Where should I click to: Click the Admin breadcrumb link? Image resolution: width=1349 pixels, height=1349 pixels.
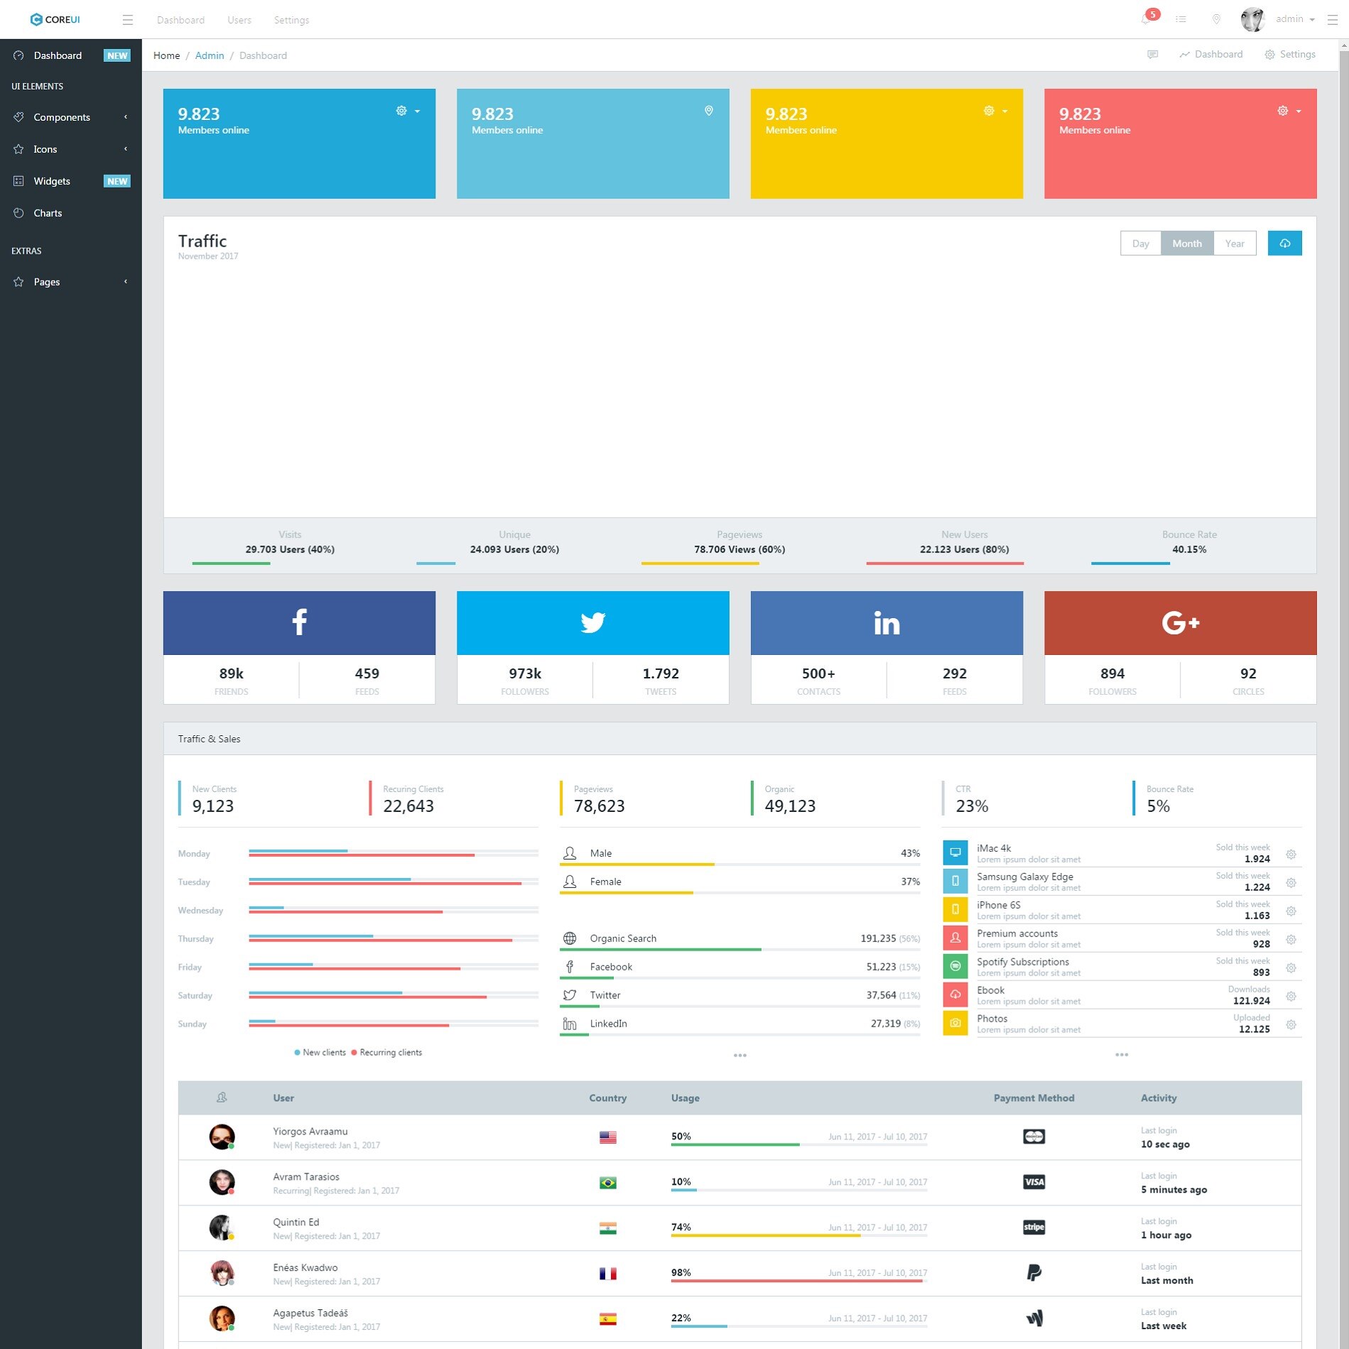tap(210, 55)
